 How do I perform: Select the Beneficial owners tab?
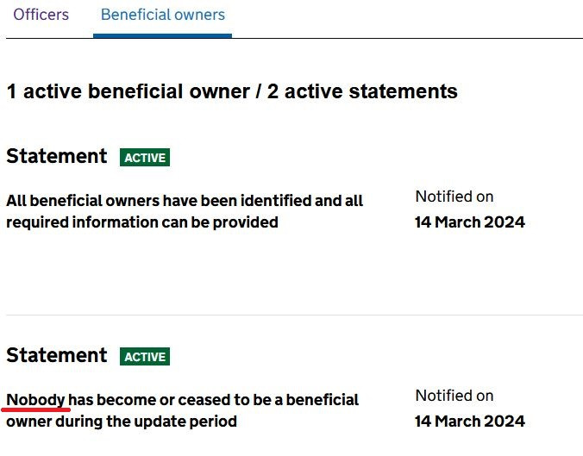tap(162, 16)
